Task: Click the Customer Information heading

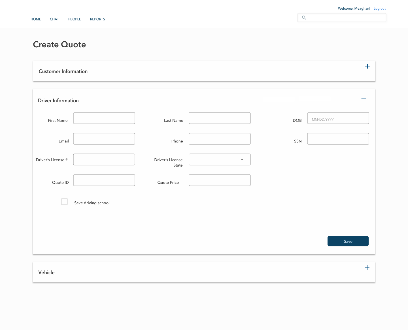Action: click(x=63, y=71)
